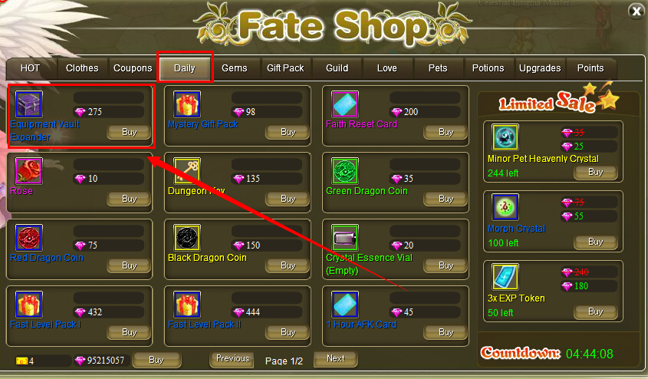Select the Green Dragon Coin icon
This screenshot has width=648, height=379.
(345, 171)
